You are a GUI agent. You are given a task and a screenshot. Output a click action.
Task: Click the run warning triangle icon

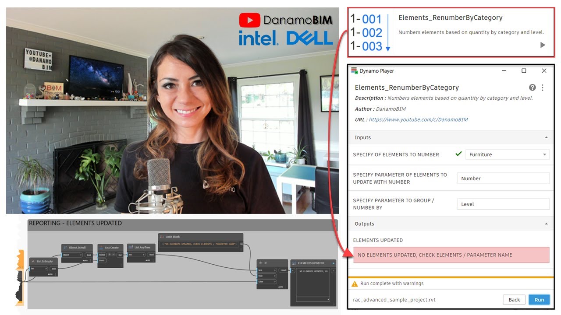[x=355, y=283]
